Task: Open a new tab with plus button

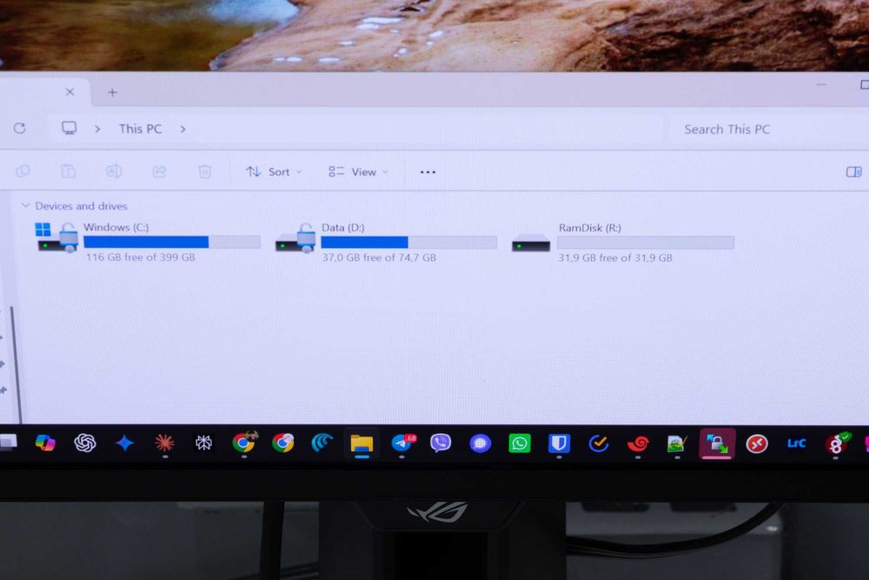Action: tap(112, 92)
